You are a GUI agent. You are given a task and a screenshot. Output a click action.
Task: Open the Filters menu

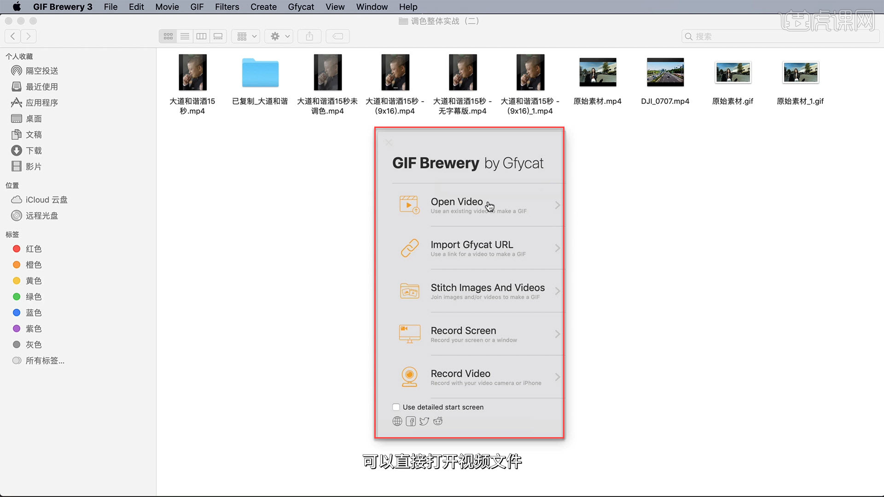tap(227, 7)
